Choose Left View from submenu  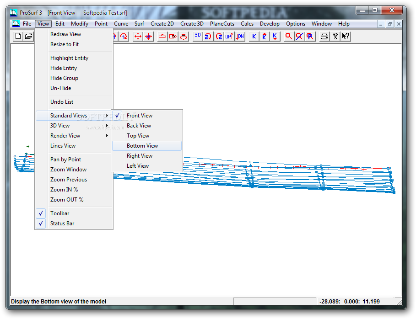[x=147, y=166]
